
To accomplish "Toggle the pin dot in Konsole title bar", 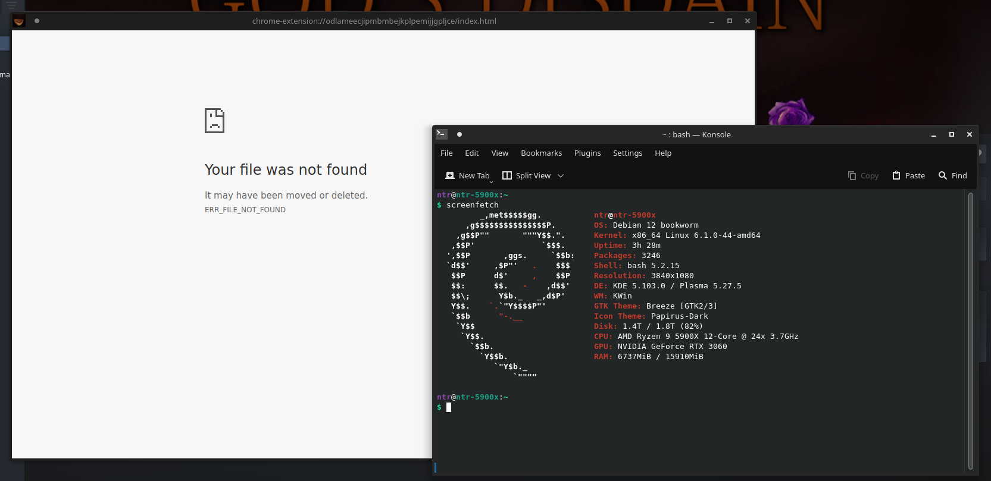I will click(x=459, y=134).
